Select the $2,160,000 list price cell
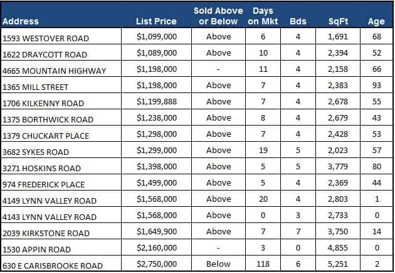 pyautogui.click(x=156, y=248)
